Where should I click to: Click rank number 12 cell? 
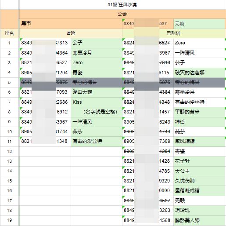coord(9,151)
